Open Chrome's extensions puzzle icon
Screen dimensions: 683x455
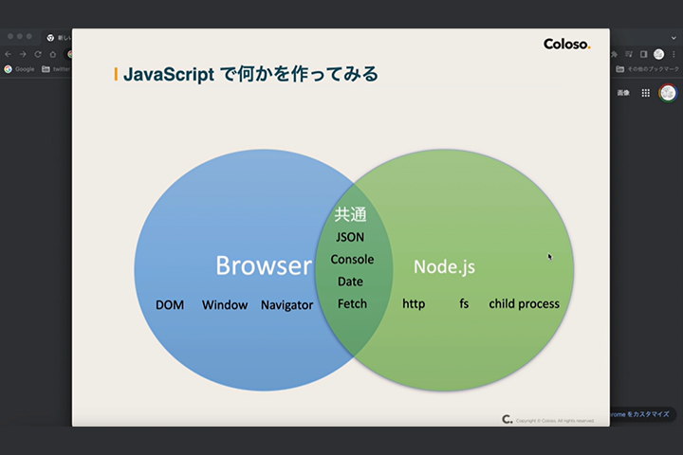point(614,54)
